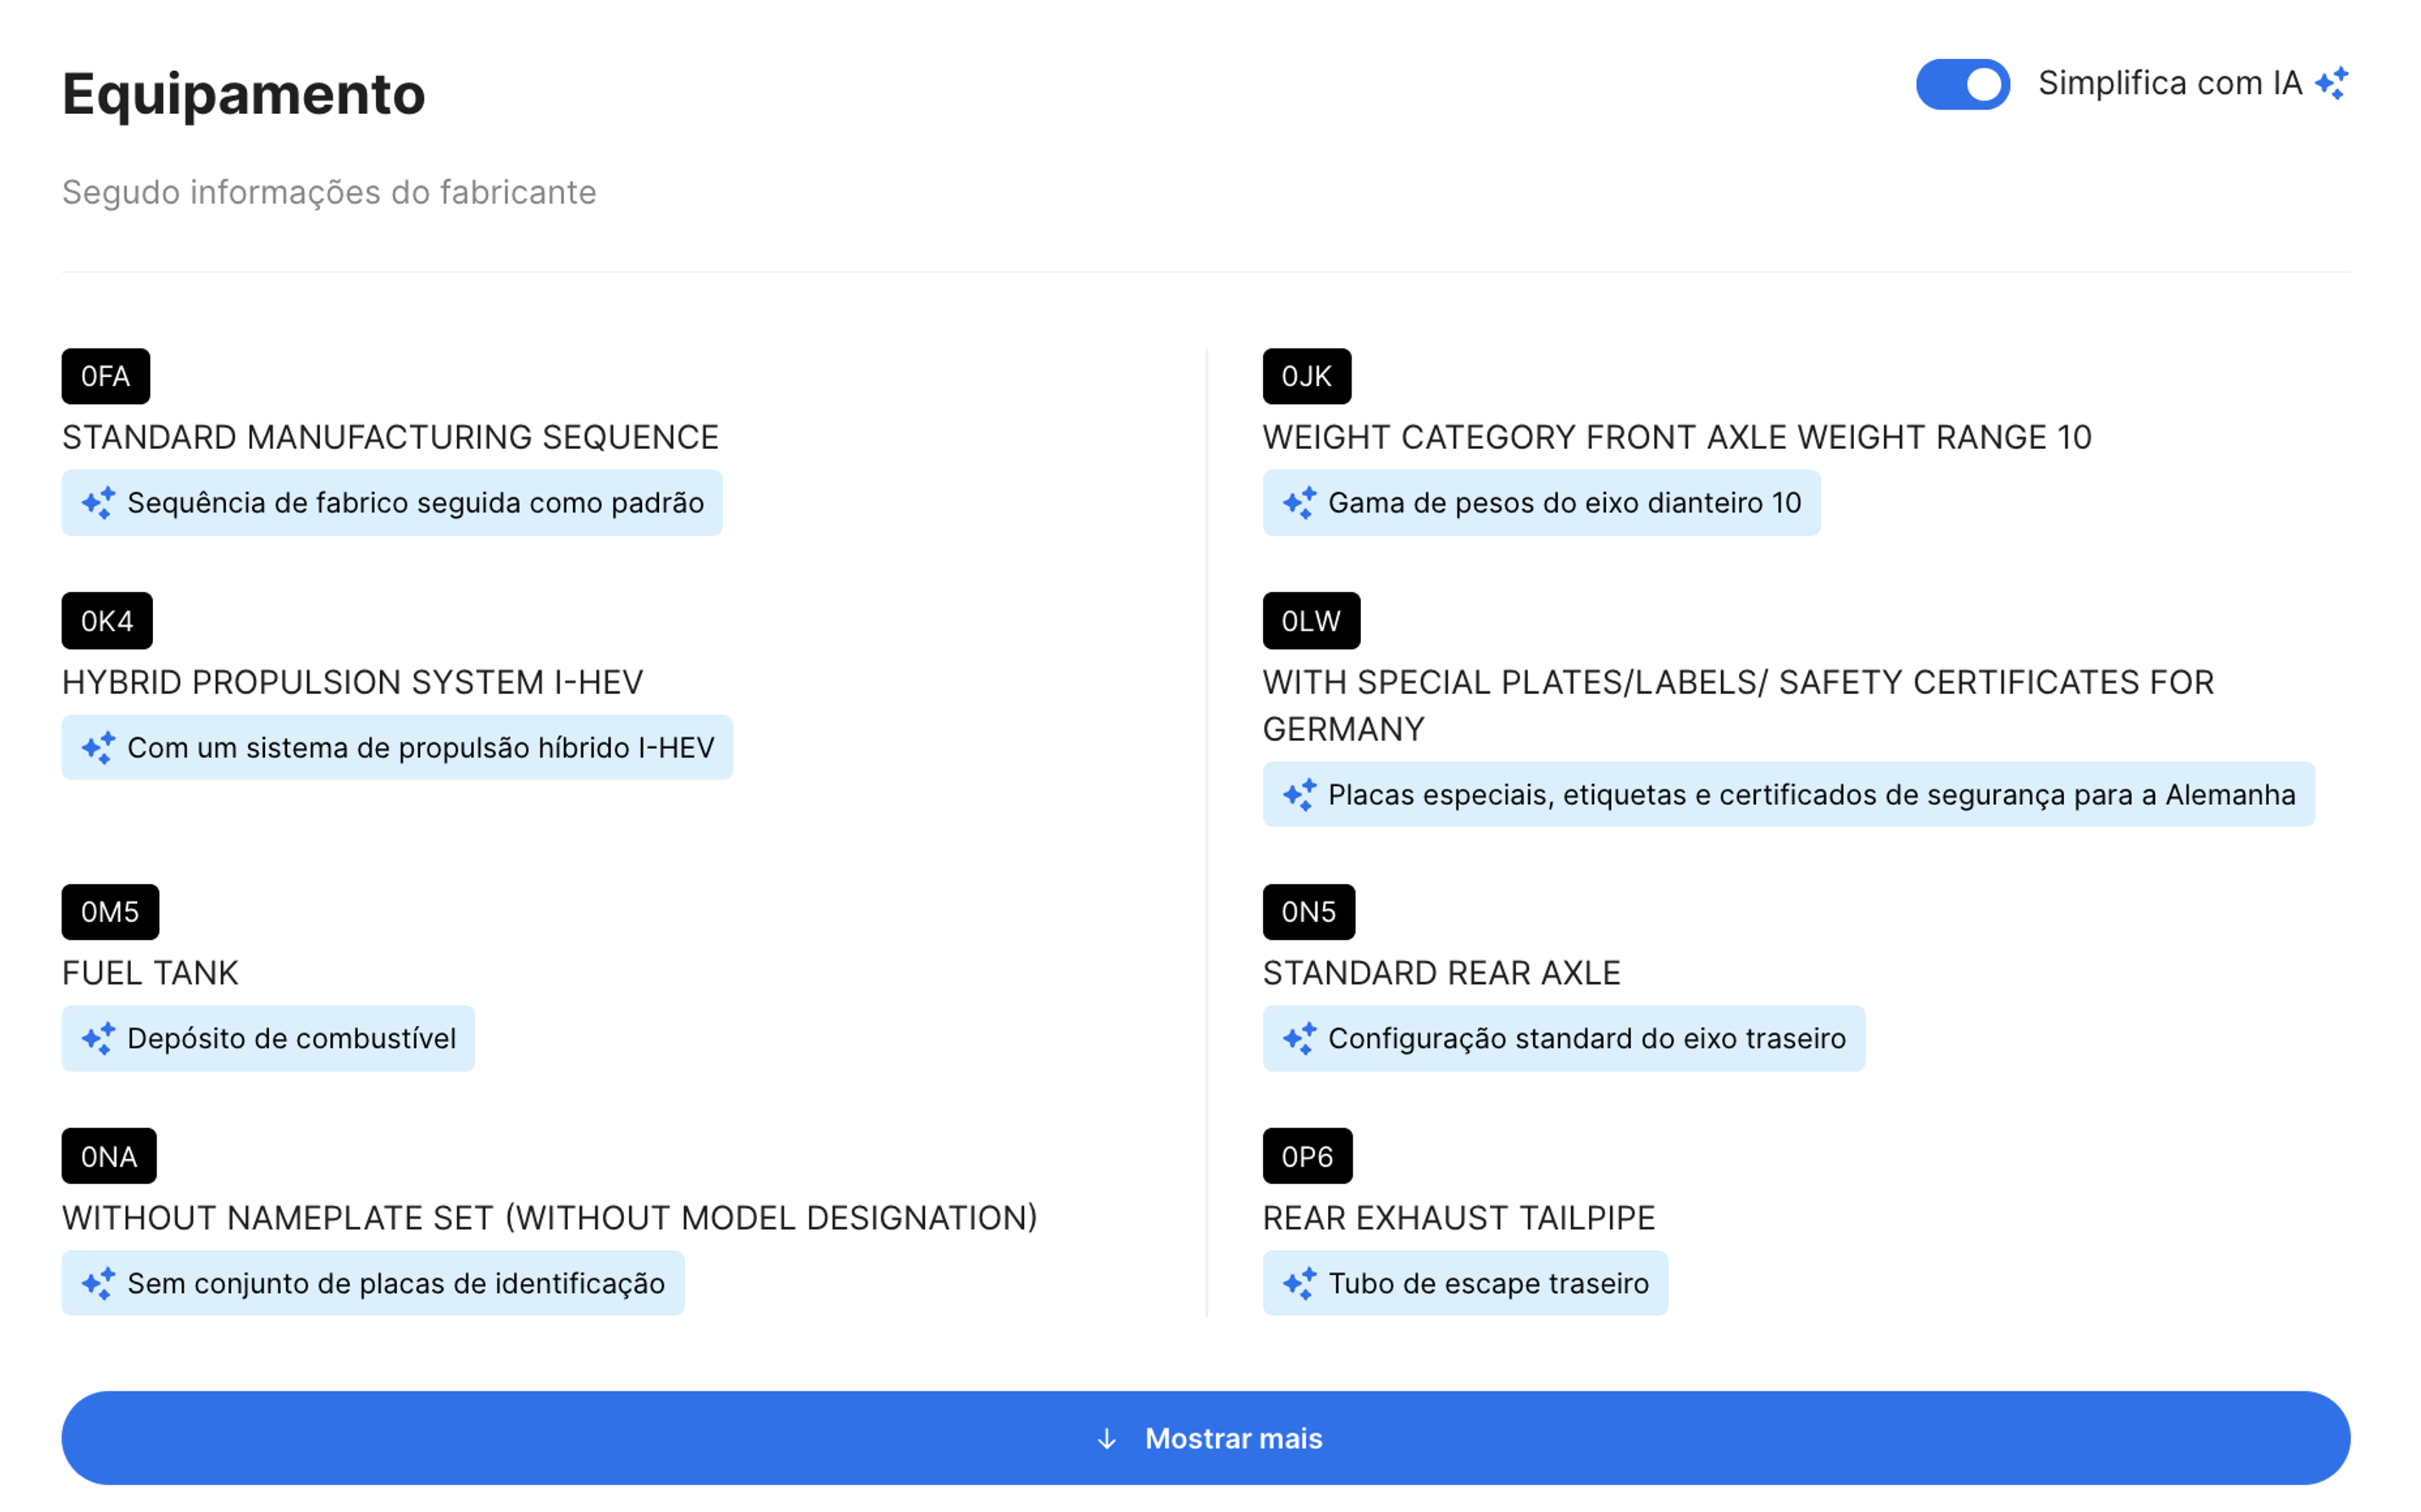Click text Gama de pesos do eixo dianteiro 10

[x=1565, y=503]
